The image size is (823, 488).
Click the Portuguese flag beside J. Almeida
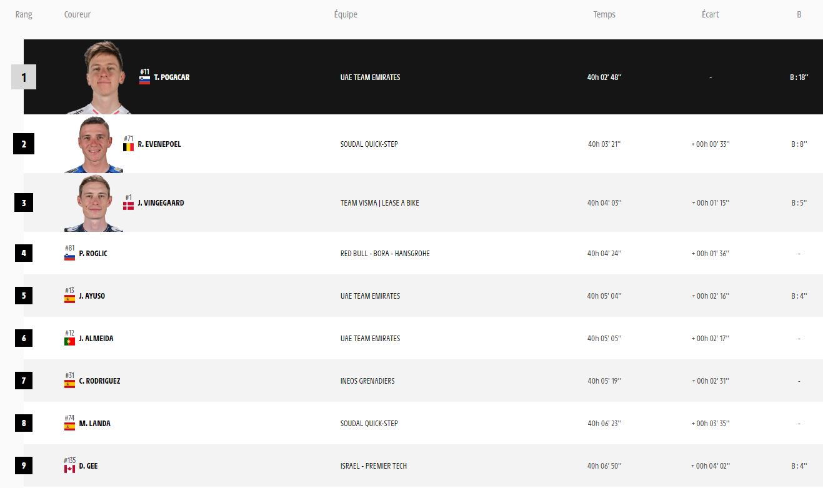point(69,341)
